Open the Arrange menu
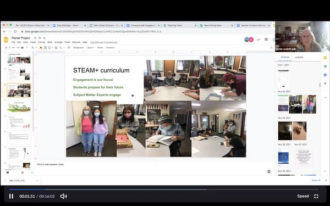This screenshot has width=330, height=206. pos(58,42)
